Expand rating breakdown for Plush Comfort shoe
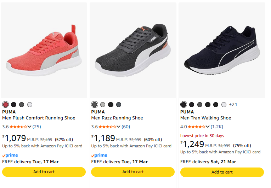The image size is (271, 188). coord(29,127)
